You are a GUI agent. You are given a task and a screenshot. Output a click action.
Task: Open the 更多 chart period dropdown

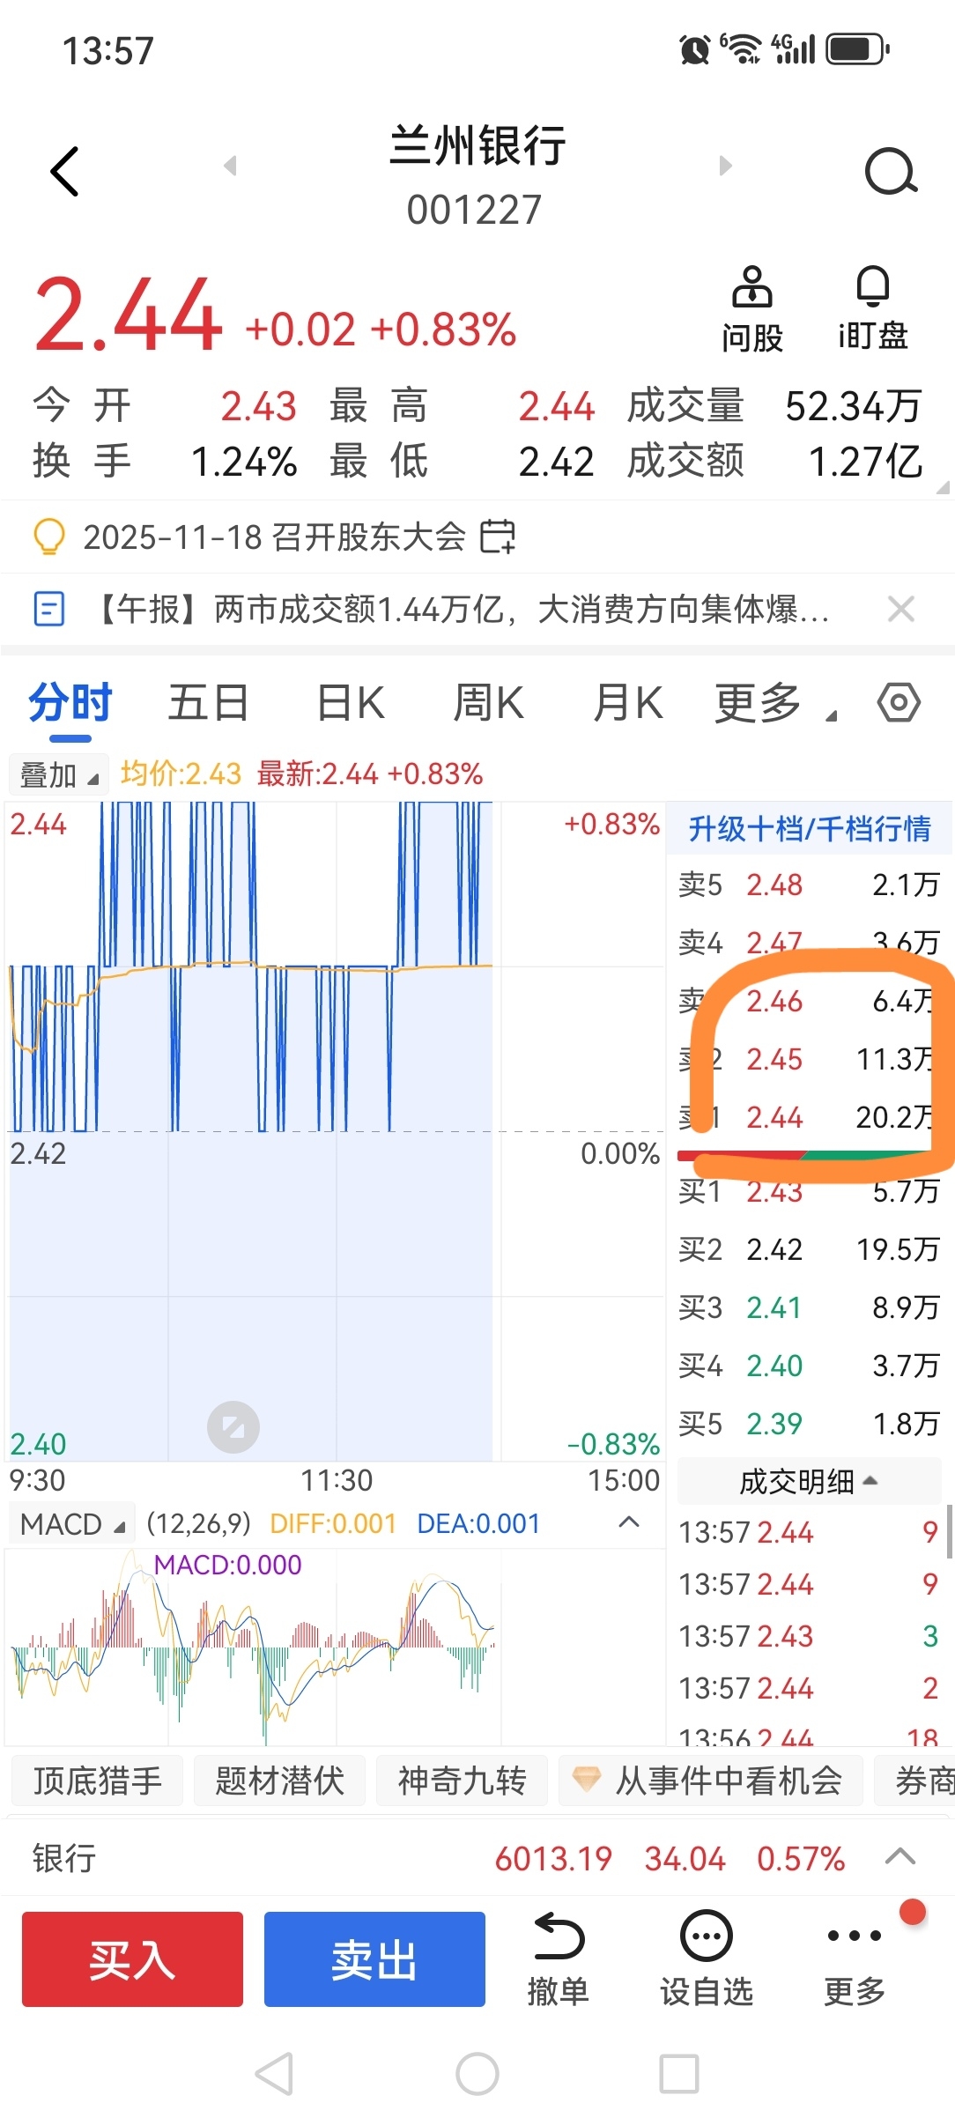(x=775, y=703)
